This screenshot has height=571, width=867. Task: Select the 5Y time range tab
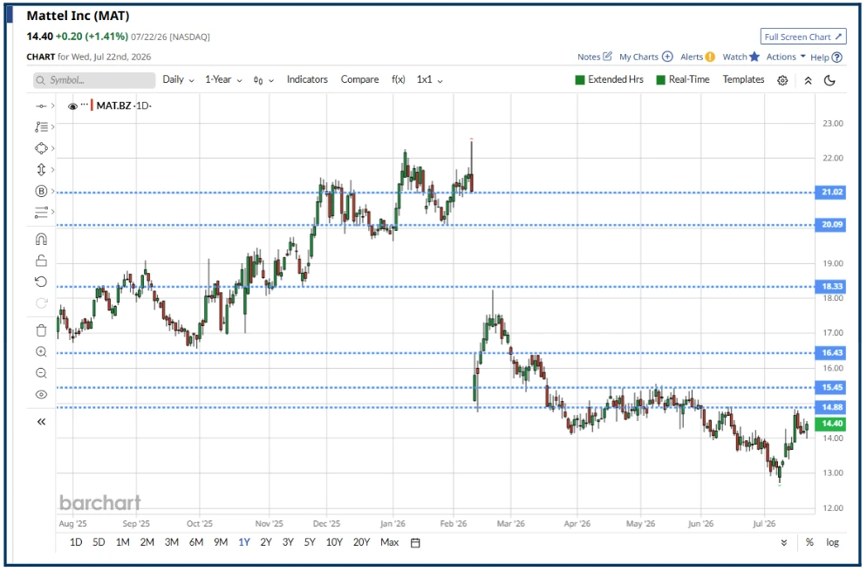click(310, 543)
